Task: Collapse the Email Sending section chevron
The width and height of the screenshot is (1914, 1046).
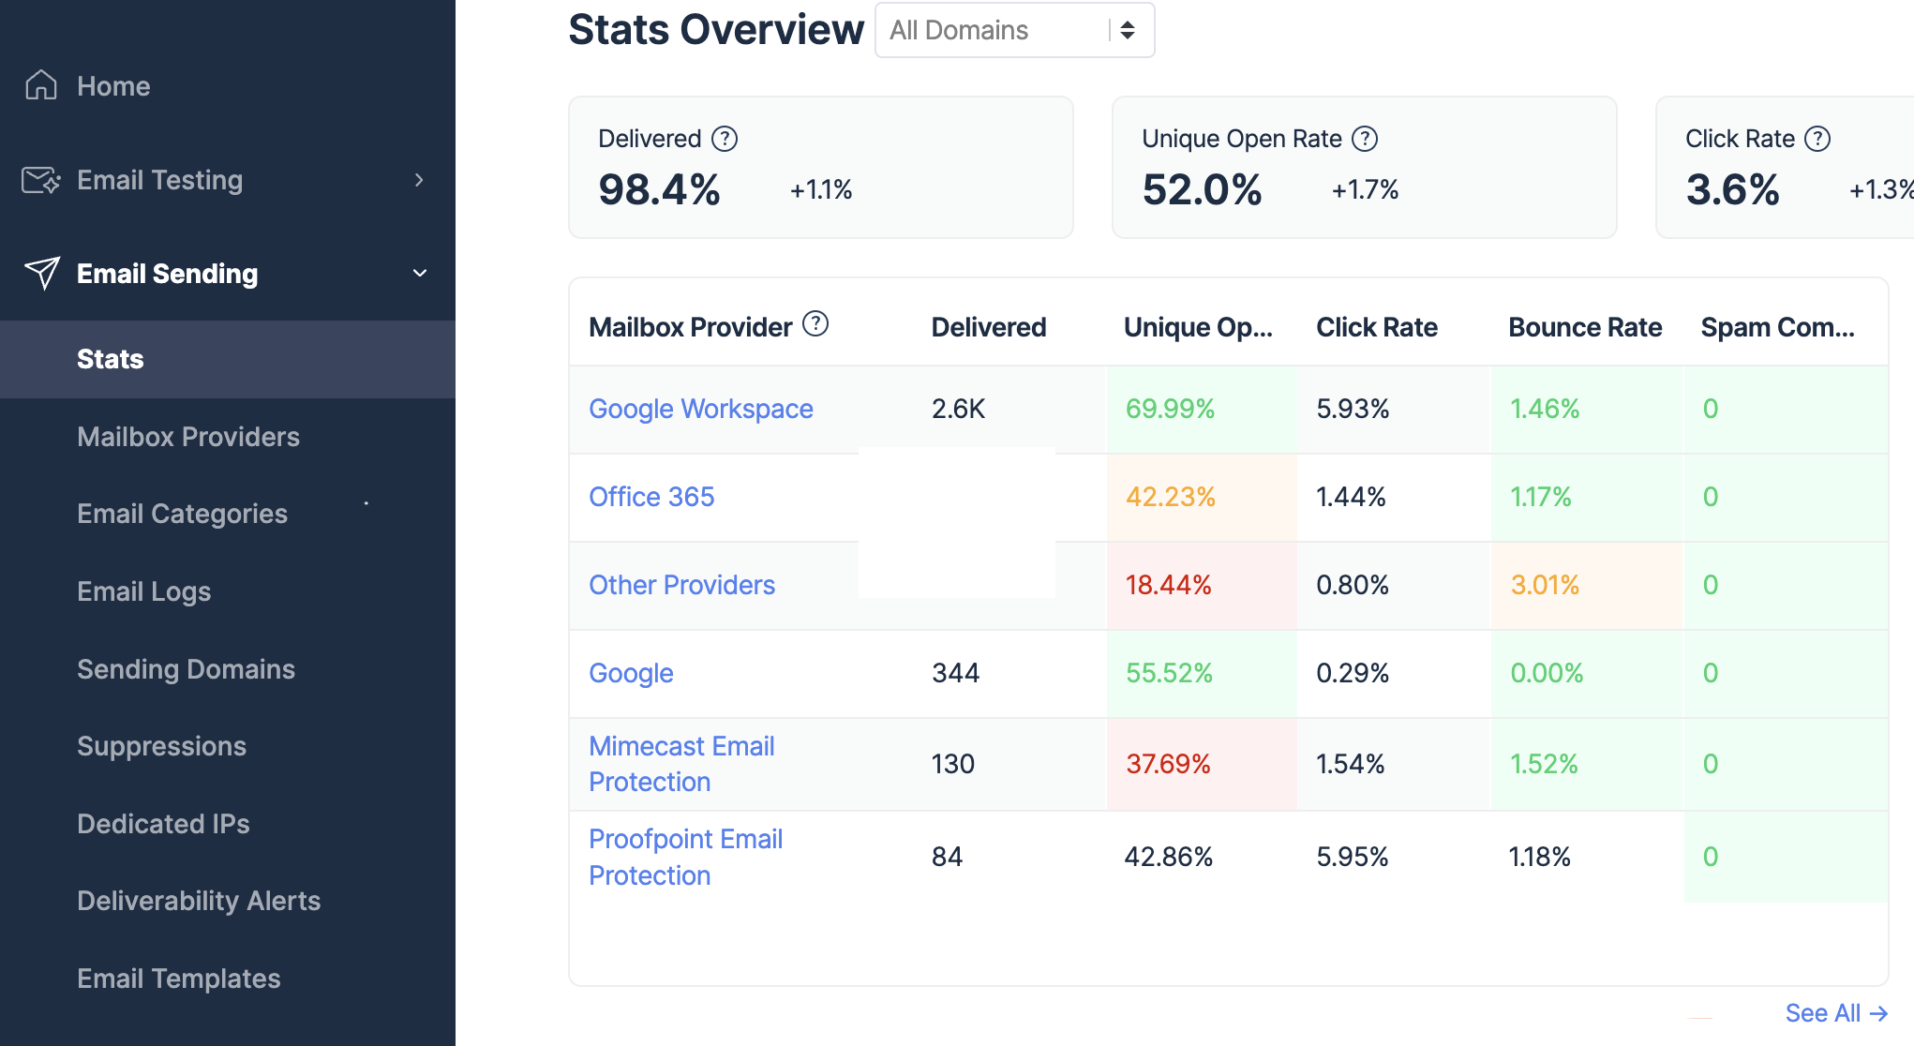Action: [419, 273]
